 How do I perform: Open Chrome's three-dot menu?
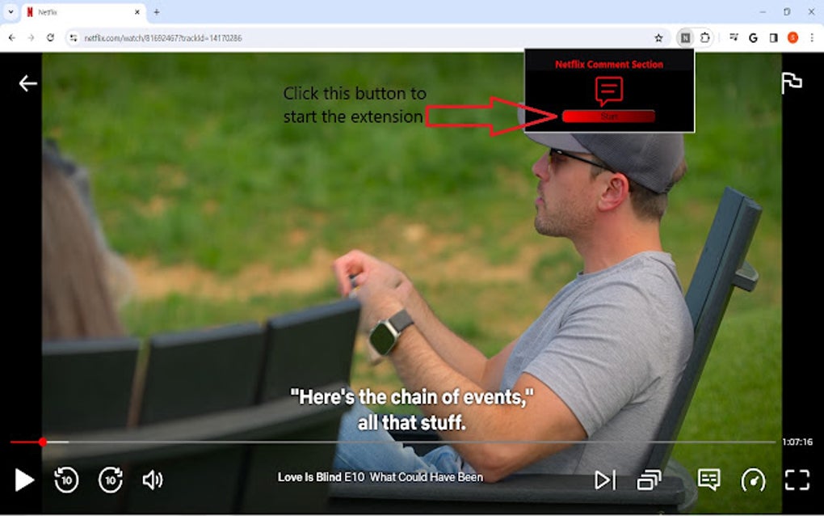tap(812, 37)
